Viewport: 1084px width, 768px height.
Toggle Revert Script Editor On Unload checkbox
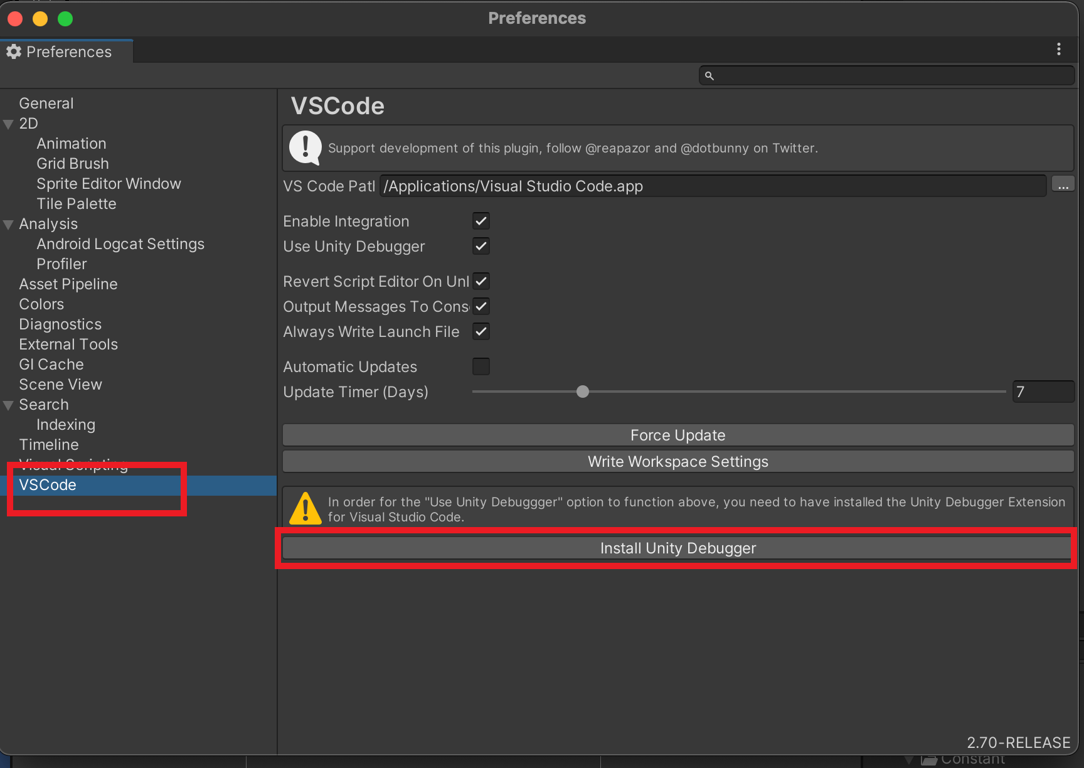point(481,281)
